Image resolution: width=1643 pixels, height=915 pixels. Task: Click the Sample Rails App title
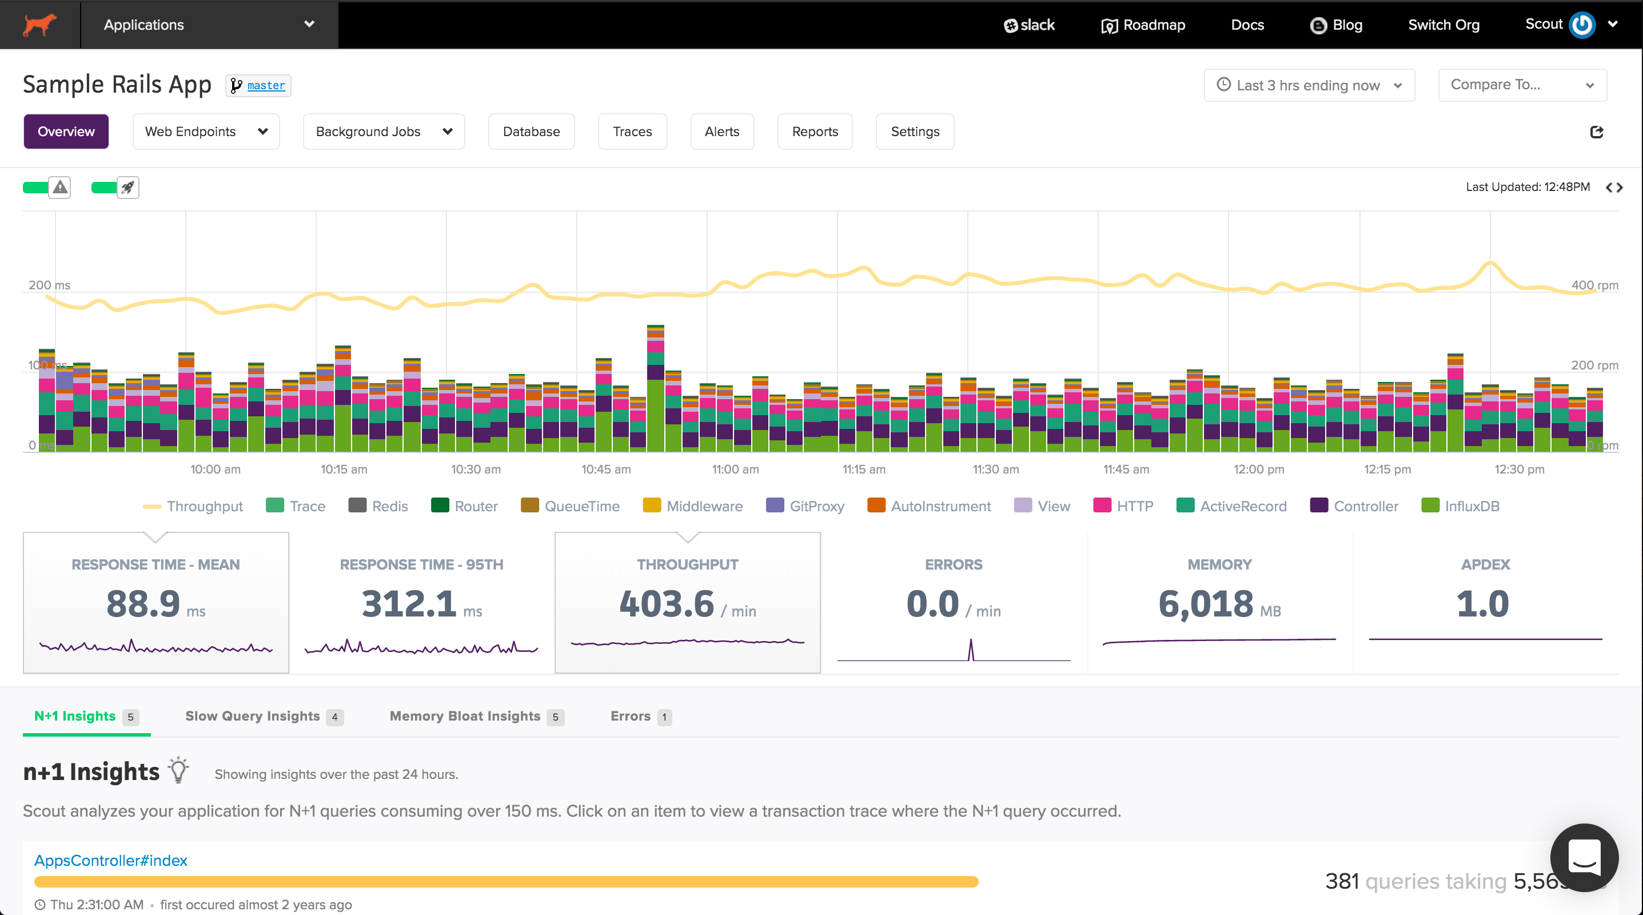[117, 85]
